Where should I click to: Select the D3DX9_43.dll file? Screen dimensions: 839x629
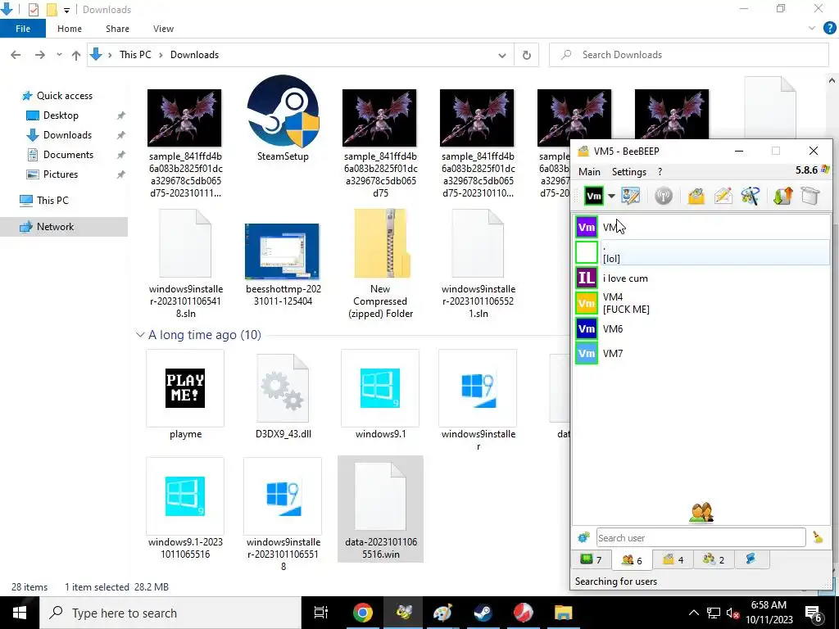283,396
